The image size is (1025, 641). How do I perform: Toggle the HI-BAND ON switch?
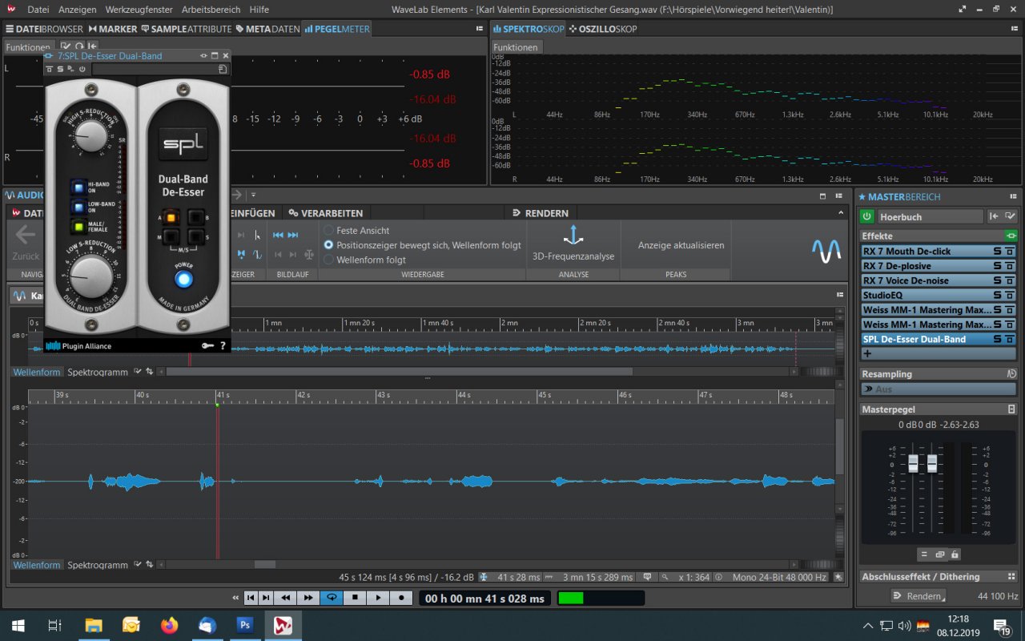[x=78, y=187]
